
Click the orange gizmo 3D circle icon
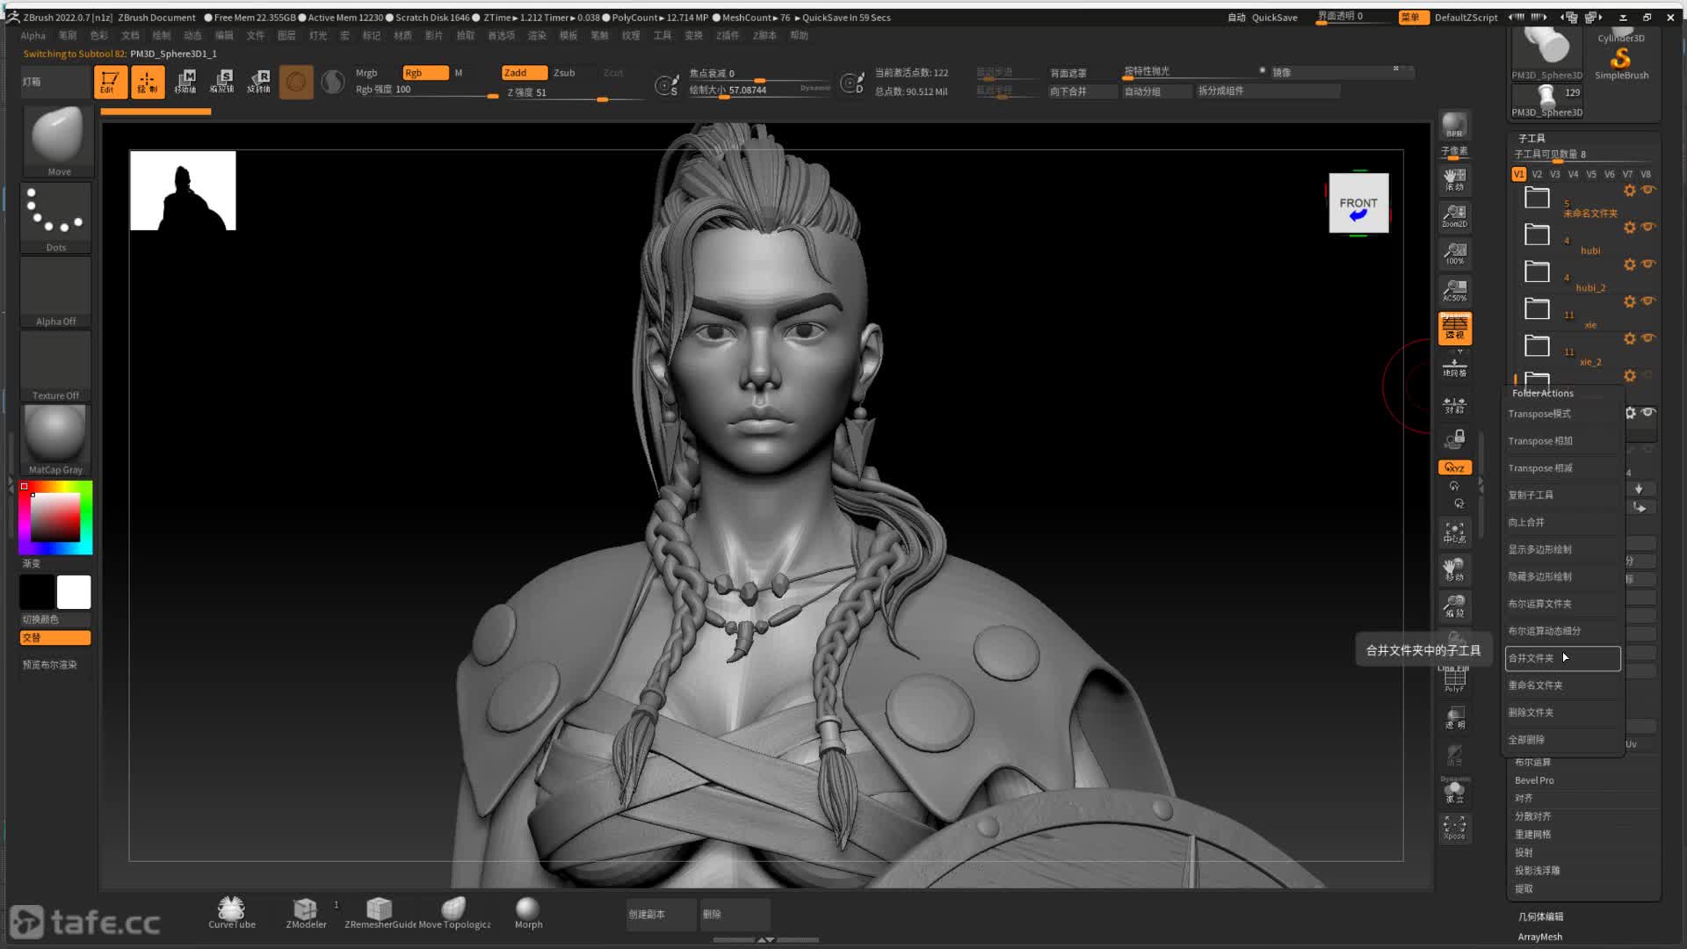pos(296,82)
